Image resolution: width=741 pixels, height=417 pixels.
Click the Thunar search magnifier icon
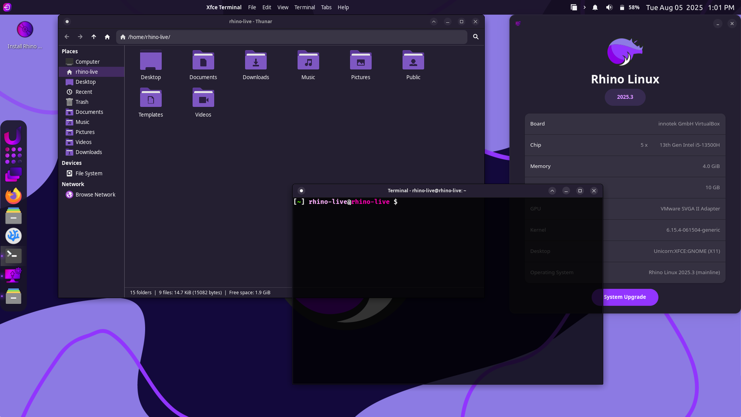(476, 37)
